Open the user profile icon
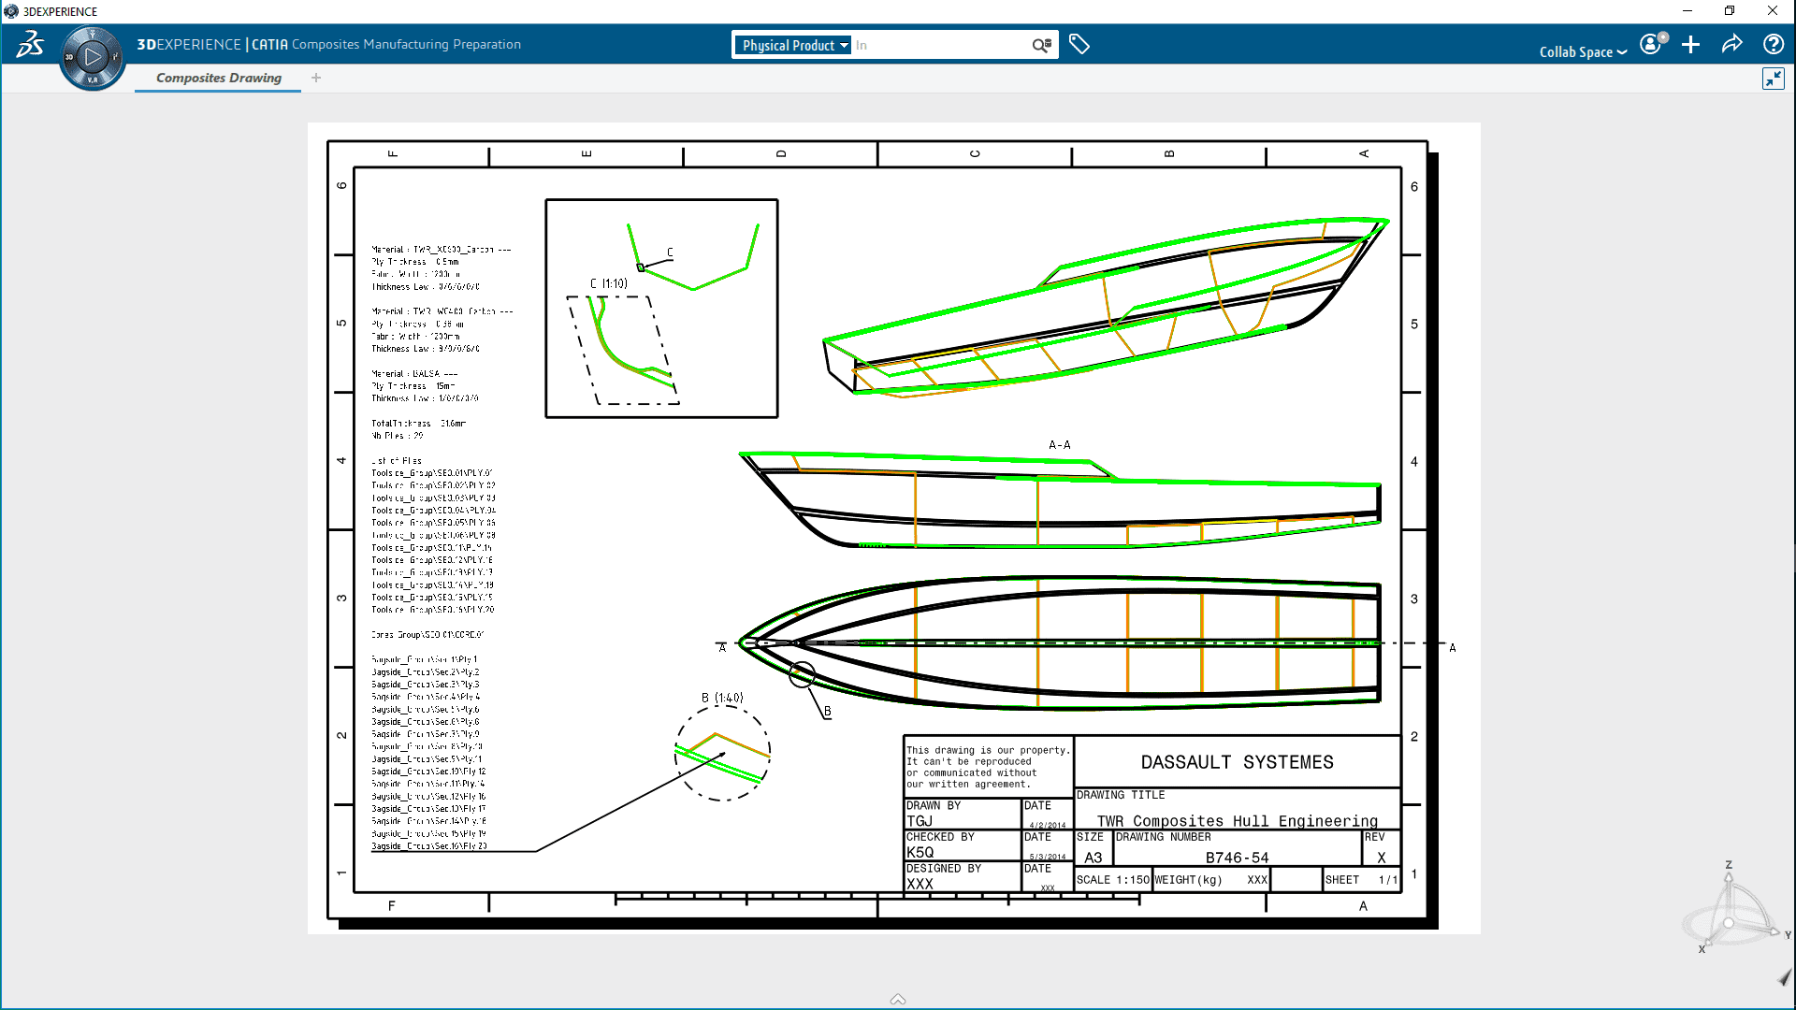 (1651, 44)
